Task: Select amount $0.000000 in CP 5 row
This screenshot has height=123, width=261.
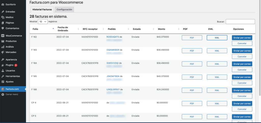Action: click(162, 116)
